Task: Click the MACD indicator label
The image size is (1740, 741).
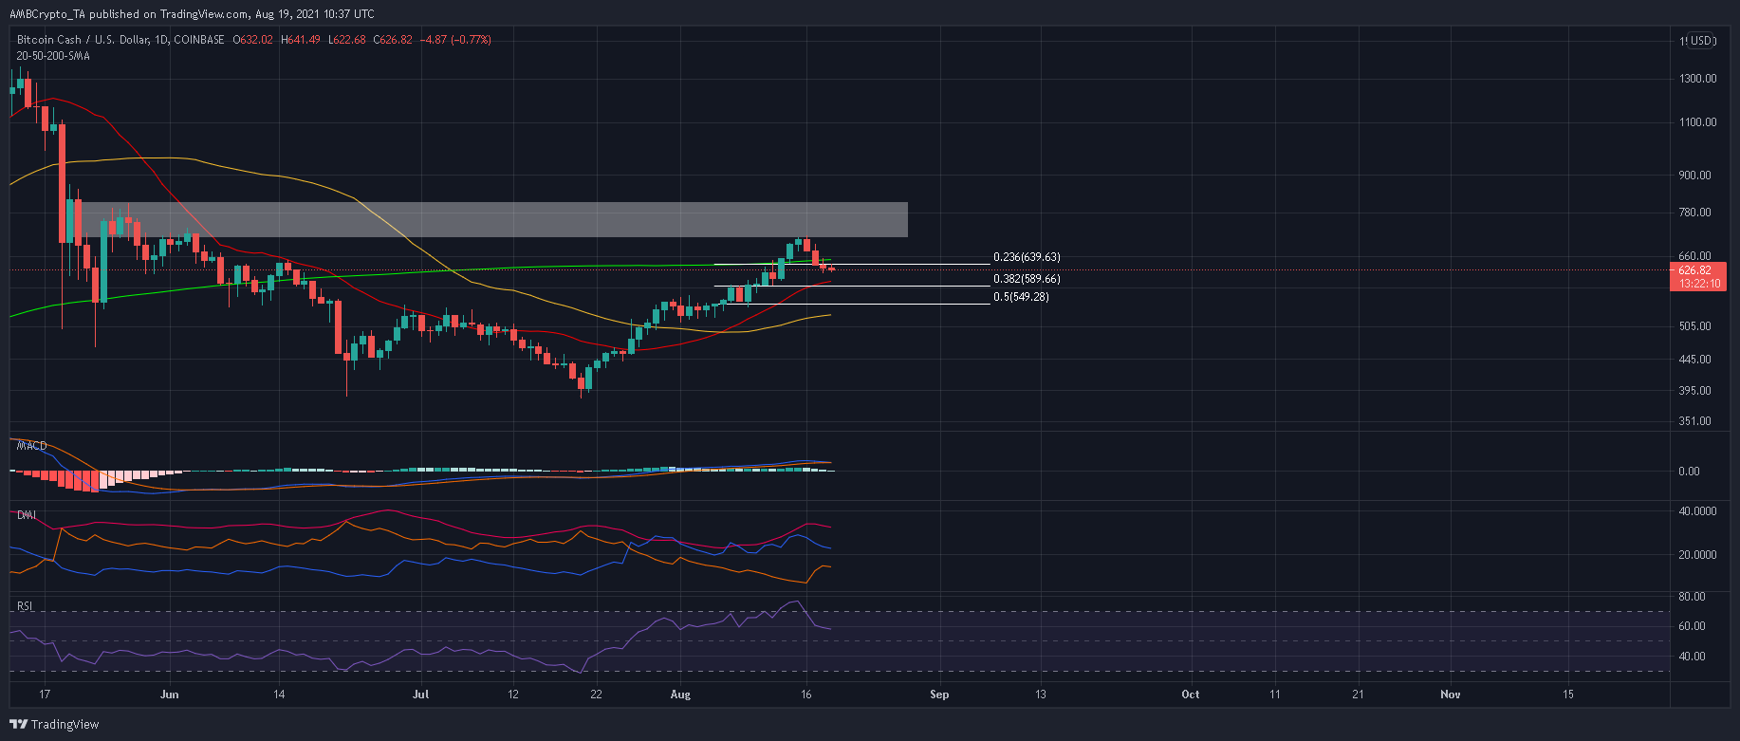Action: pyautogui.click(x=31, y=446)
